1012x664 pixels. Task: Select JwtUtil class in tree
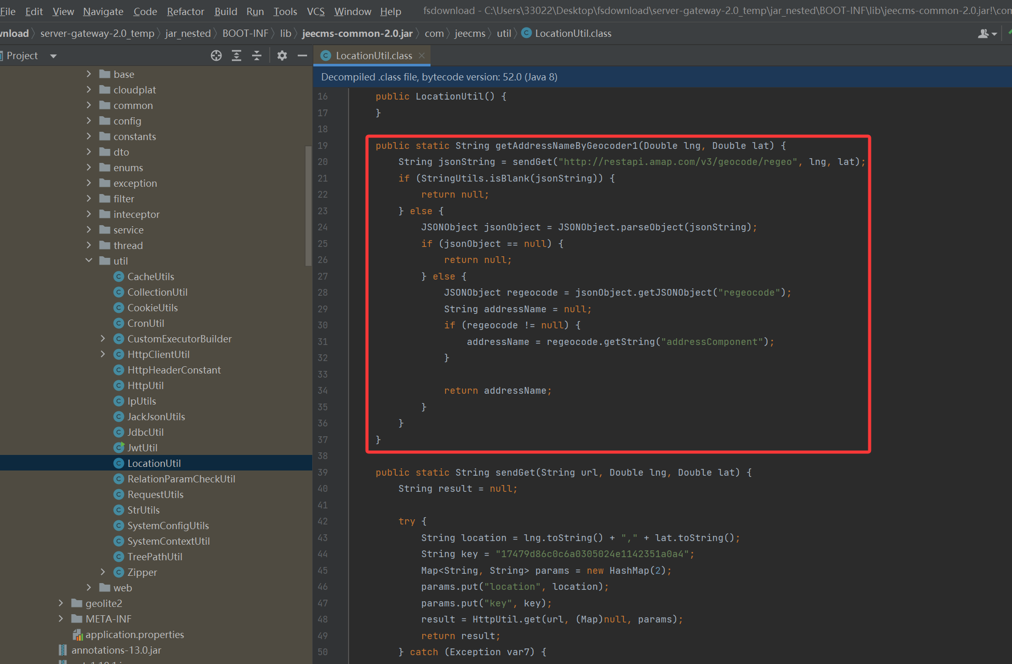142,448
